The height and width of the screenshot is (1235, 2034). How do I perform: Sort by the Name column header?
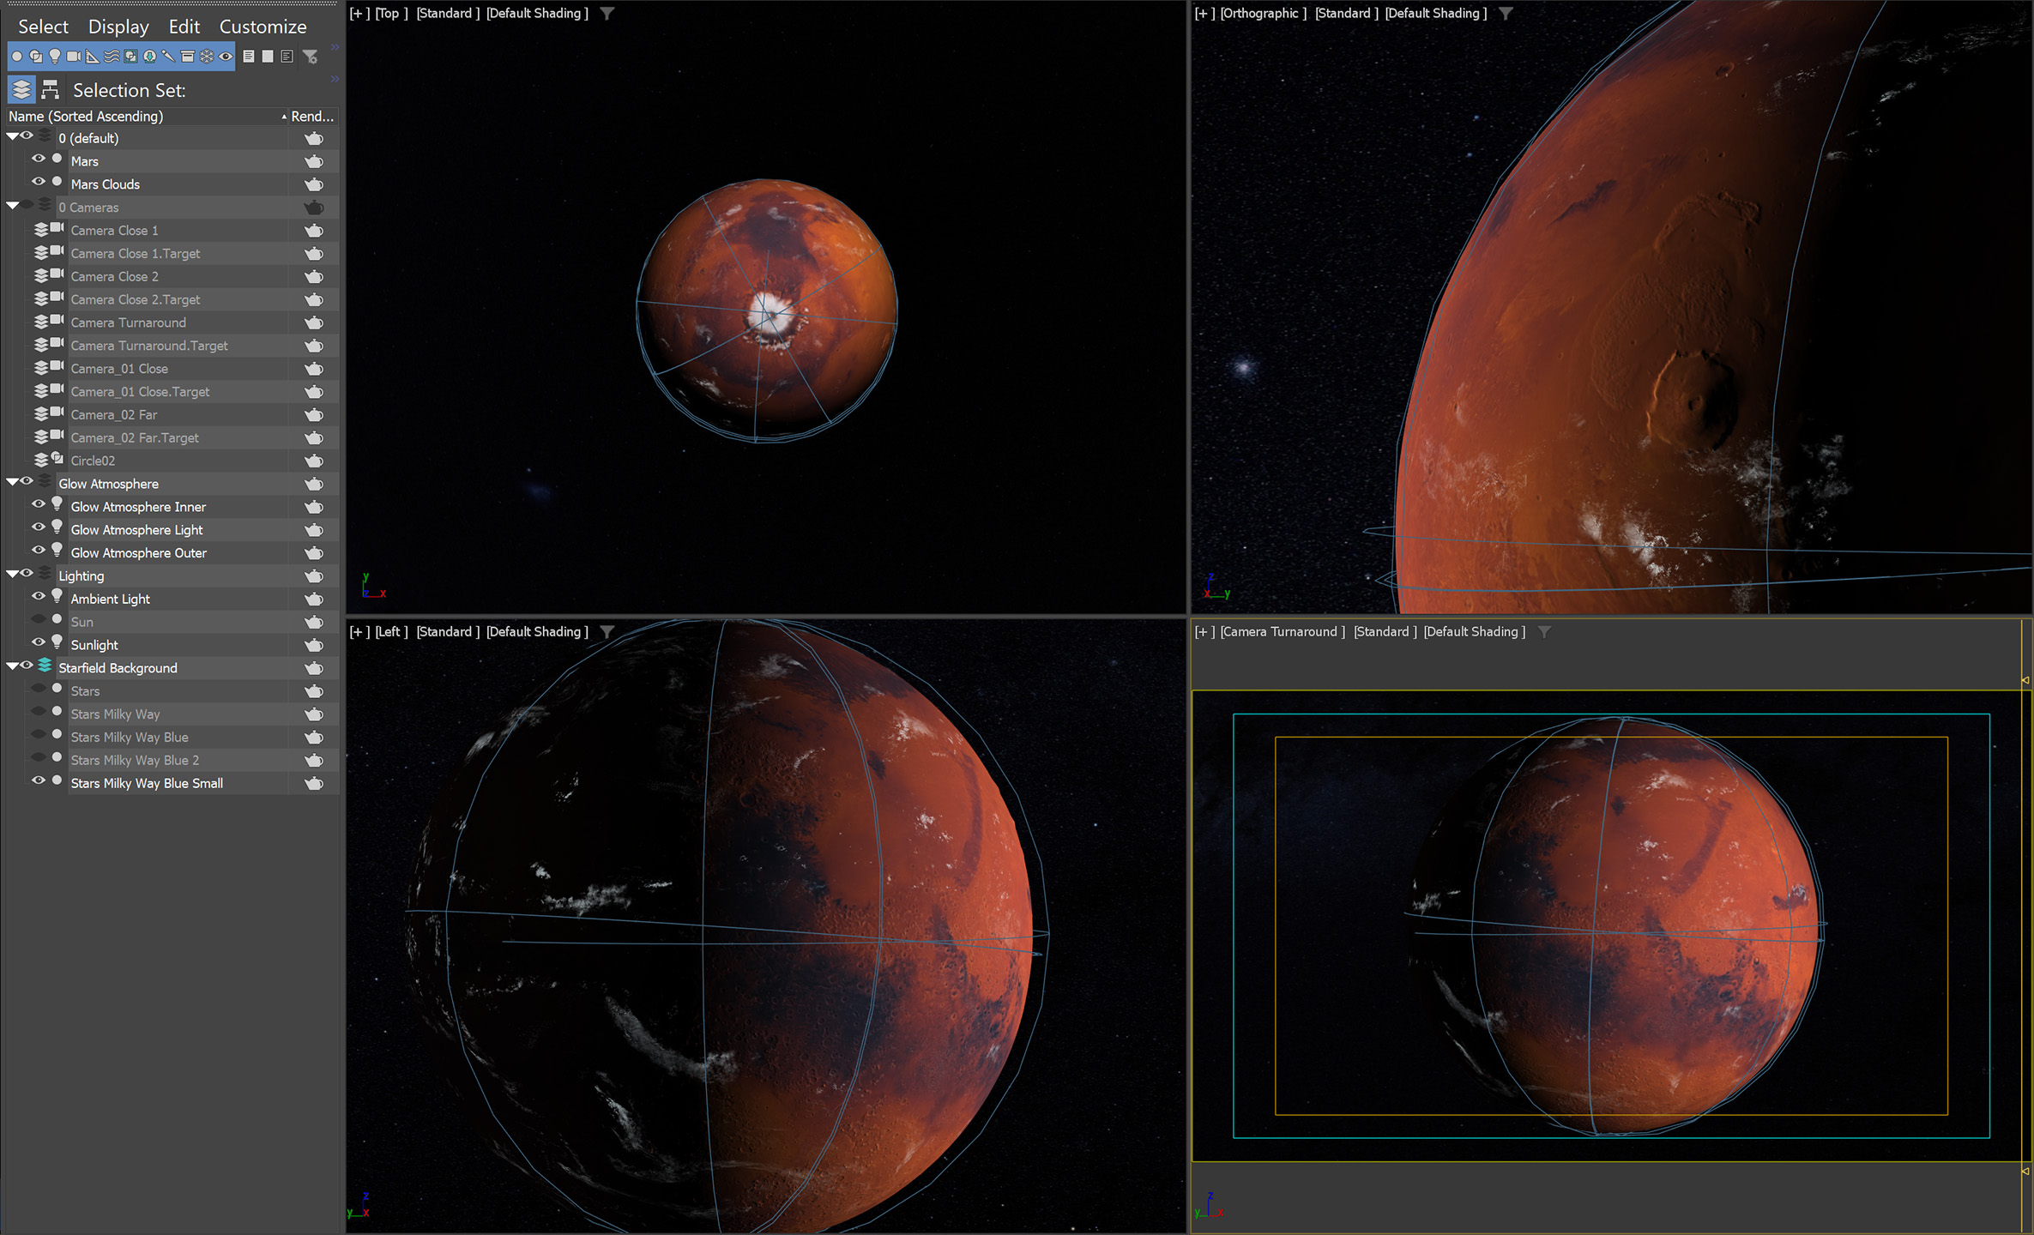(86, 116)
